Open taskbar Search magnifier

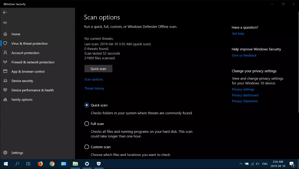point(17,164)
